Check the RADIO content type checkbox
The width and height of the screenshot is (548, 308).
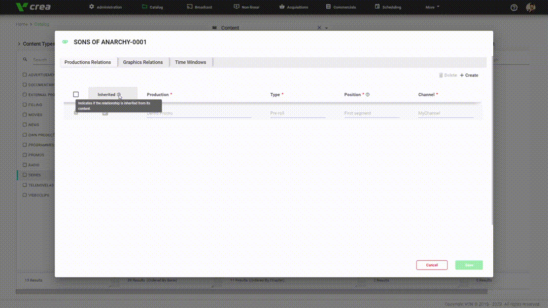tap(25, 165)
